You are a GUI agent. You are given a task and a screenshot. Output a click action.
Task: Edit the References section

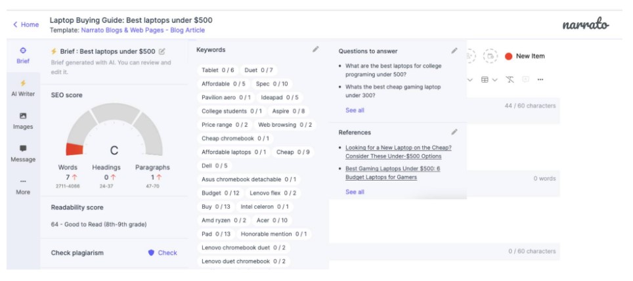pos(454,132)
